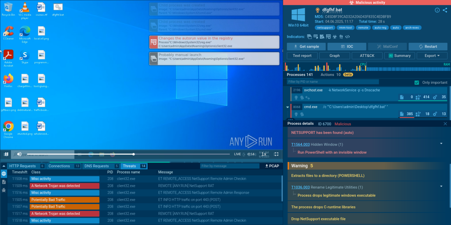The height and width of the screenshot is (225, 451).
Task: Open the T1564.003 technique link
Action: tap(300, 144)
